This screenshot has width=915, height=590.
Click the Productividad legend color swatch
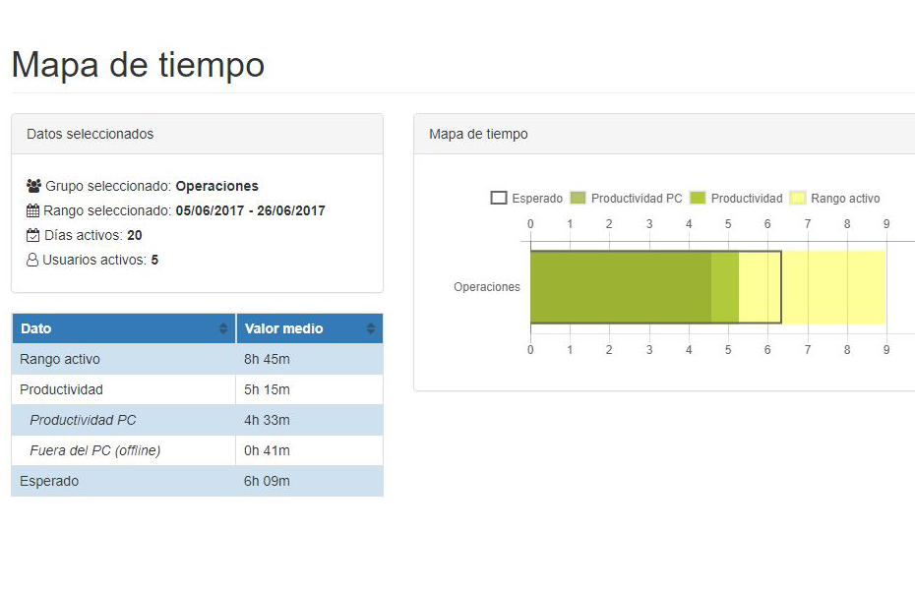point(699,199)
